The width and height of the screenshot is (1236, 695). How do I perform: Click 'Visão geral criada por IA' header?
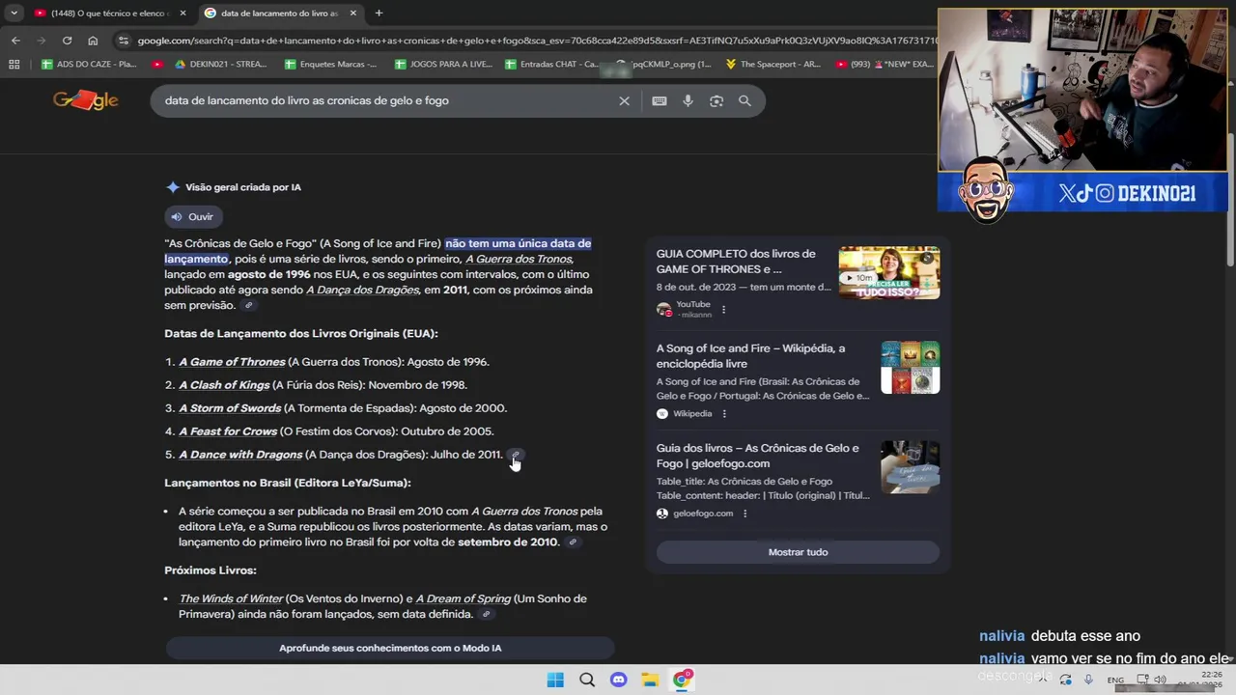point(243,187)
